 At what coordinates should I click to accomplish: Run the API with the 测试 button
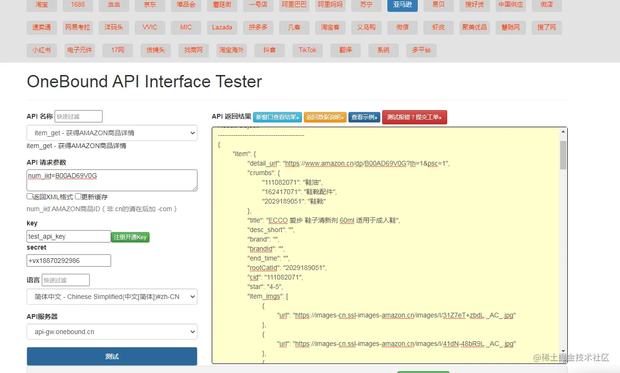click(112, 356)
